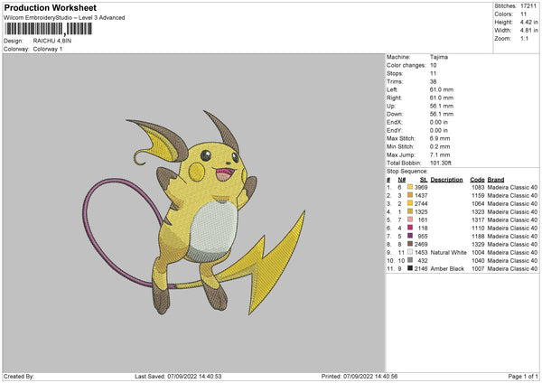Select the golden yellow swatch for code 1064
The image size is (542, 383).
(410, 203)
